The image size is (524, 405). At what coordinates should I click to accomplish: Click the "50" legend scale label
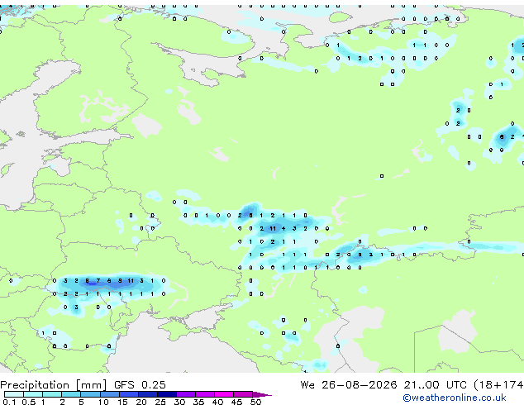[255, 402]
